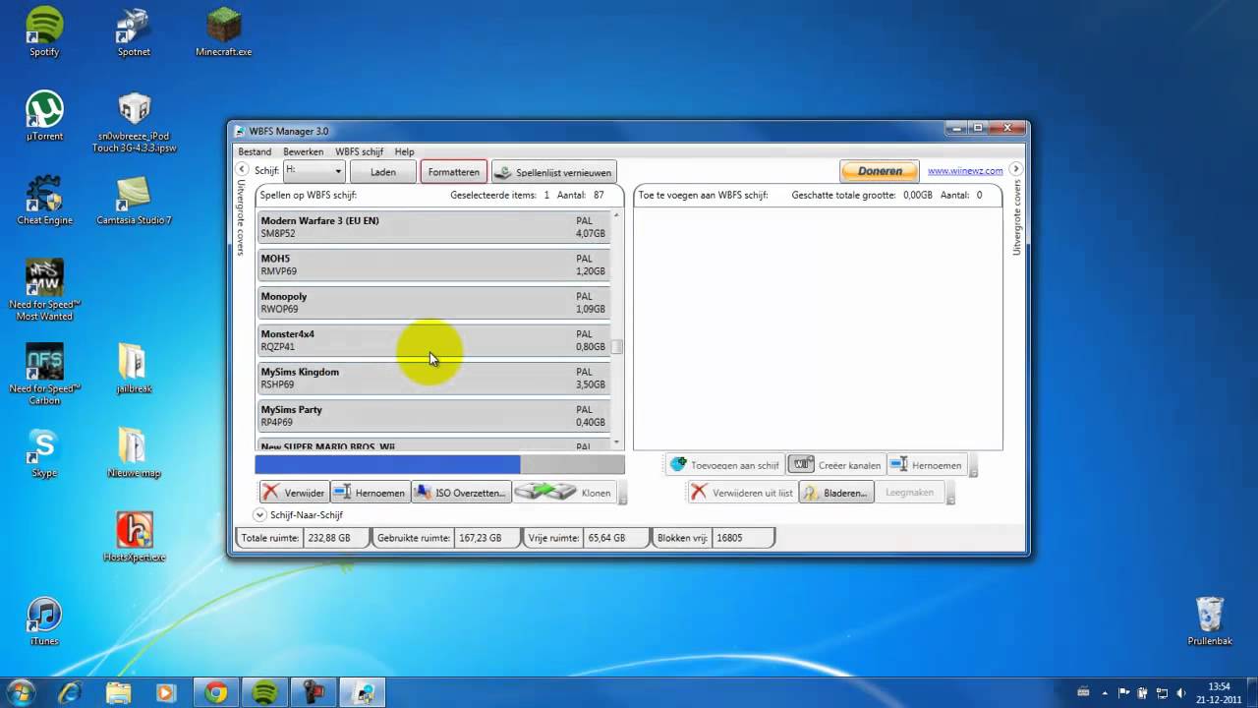Select the Prullenbak recycle bin
Screen dimensions: 1258x708
[1210, 621]
